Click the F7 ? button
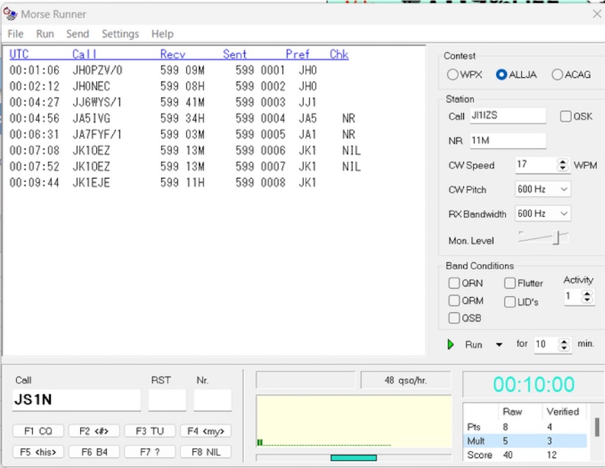 tap(149, 451)
